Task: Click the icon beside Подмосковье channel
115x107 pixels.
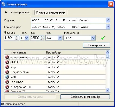Action: [7, 72]
